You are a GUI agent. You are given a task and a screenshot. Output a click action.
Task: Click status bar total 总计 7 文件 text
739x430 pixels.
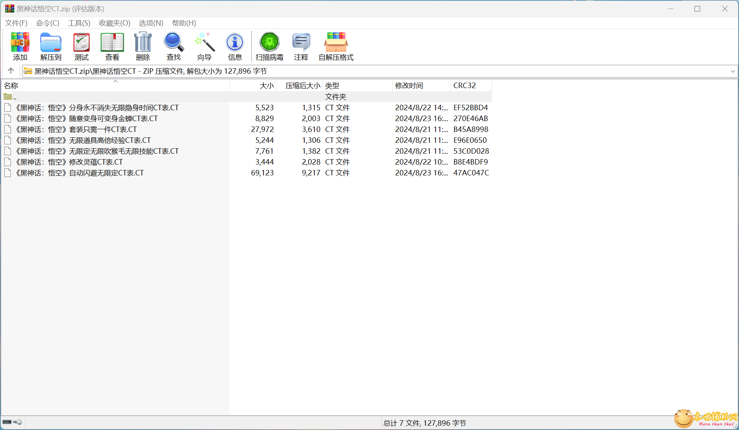425,423
